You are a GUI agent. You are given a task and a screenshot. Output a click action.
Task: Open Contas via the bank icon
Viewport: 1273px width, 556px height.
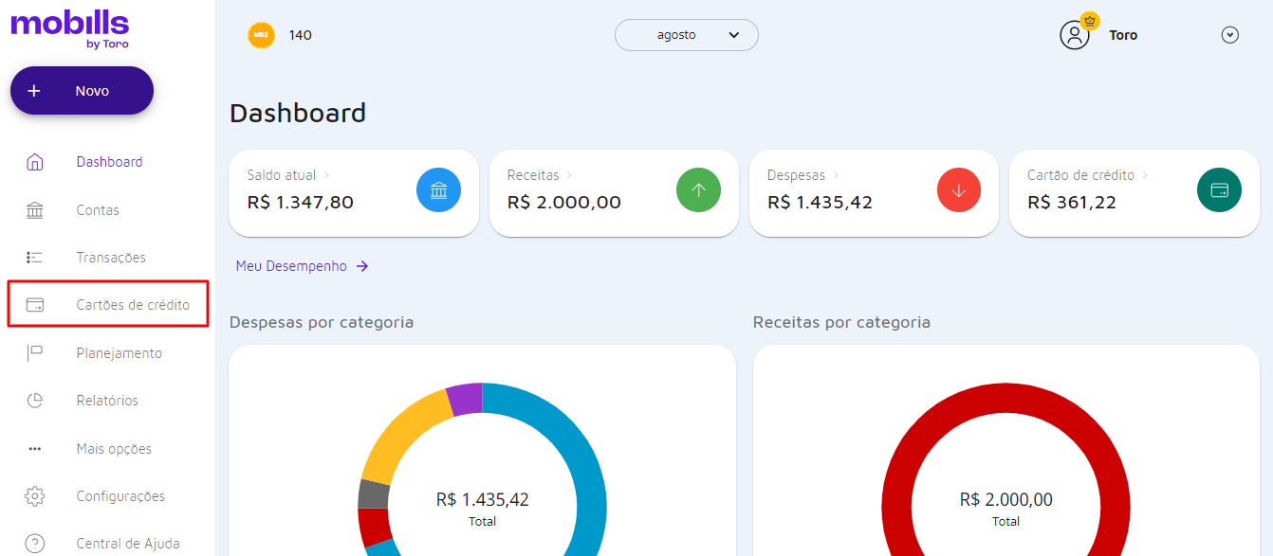tap(34, 209)
